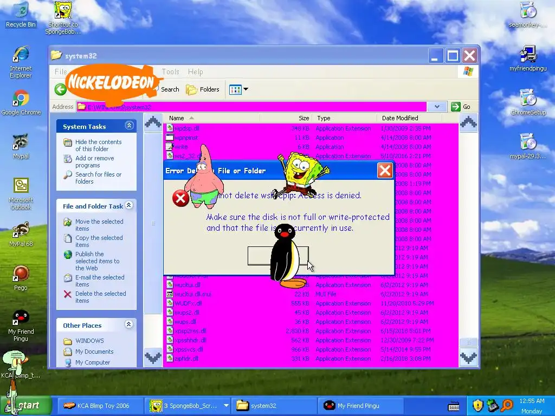Switch to KCA Blimp Toy 2006 taskbar item
The height and width of the screenshot is (416, 555).
click(x=99, y=406)
